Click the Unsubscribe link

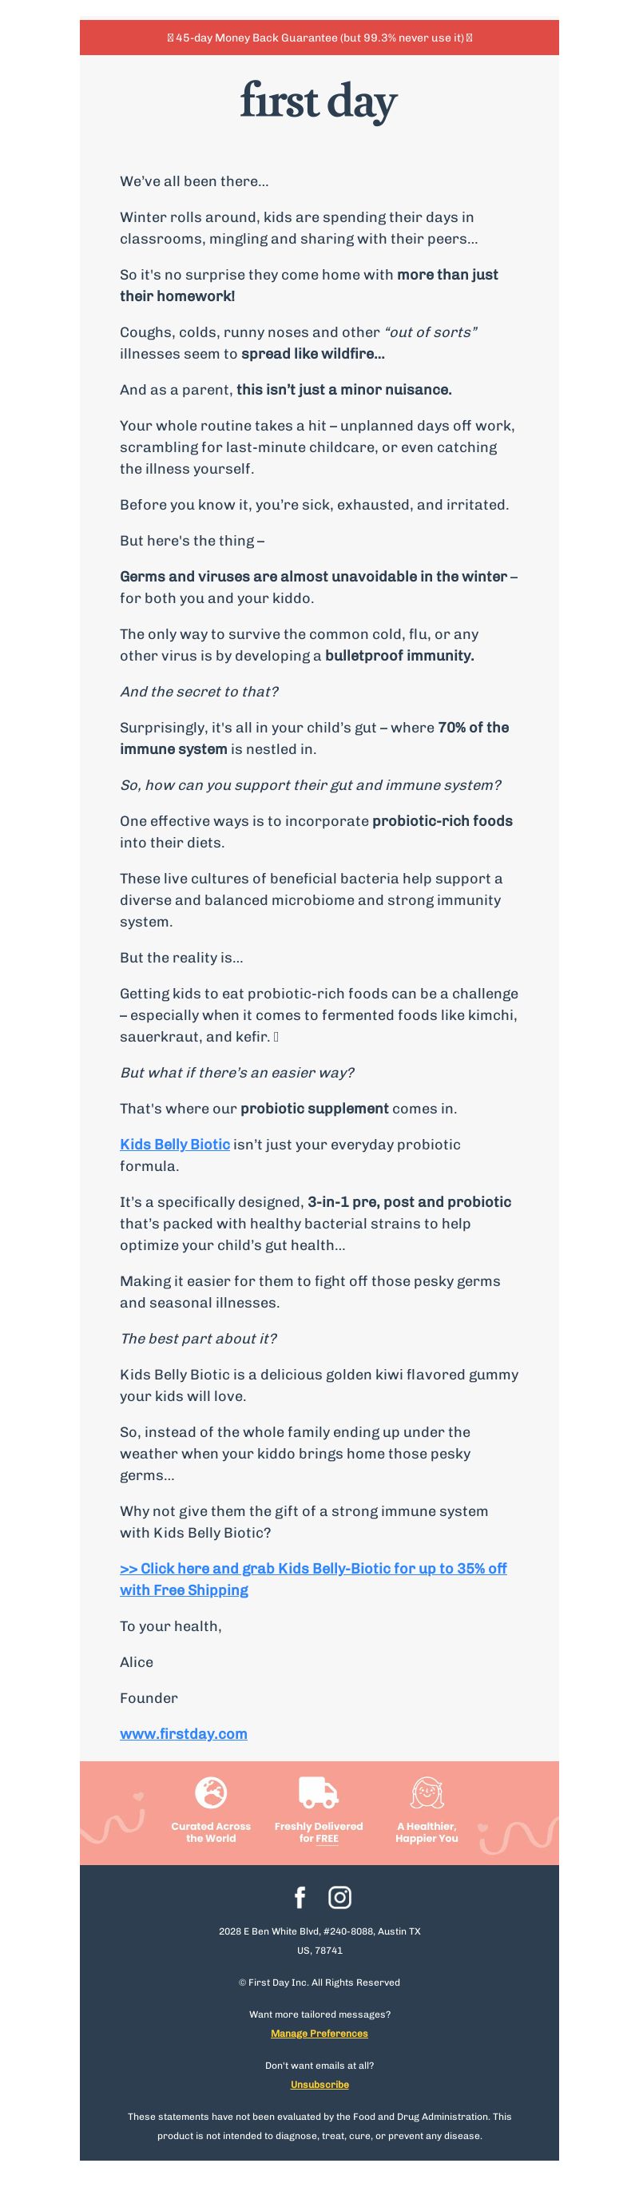(x=319, y=2085)
